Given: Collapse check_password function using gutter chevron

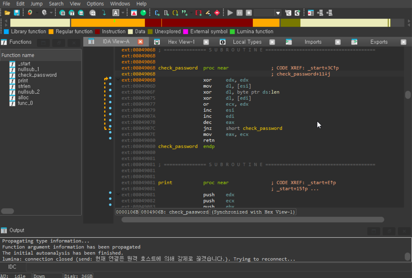Looking at the screenshot, I should click(118, 80).
